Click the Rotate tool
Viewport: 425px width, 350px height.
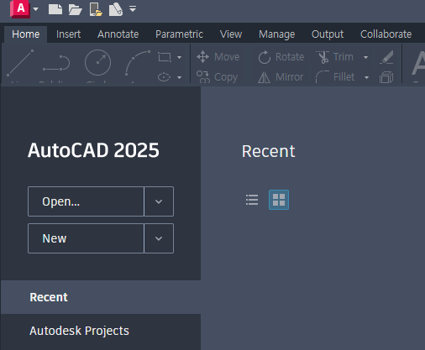[x=281, y=57]
